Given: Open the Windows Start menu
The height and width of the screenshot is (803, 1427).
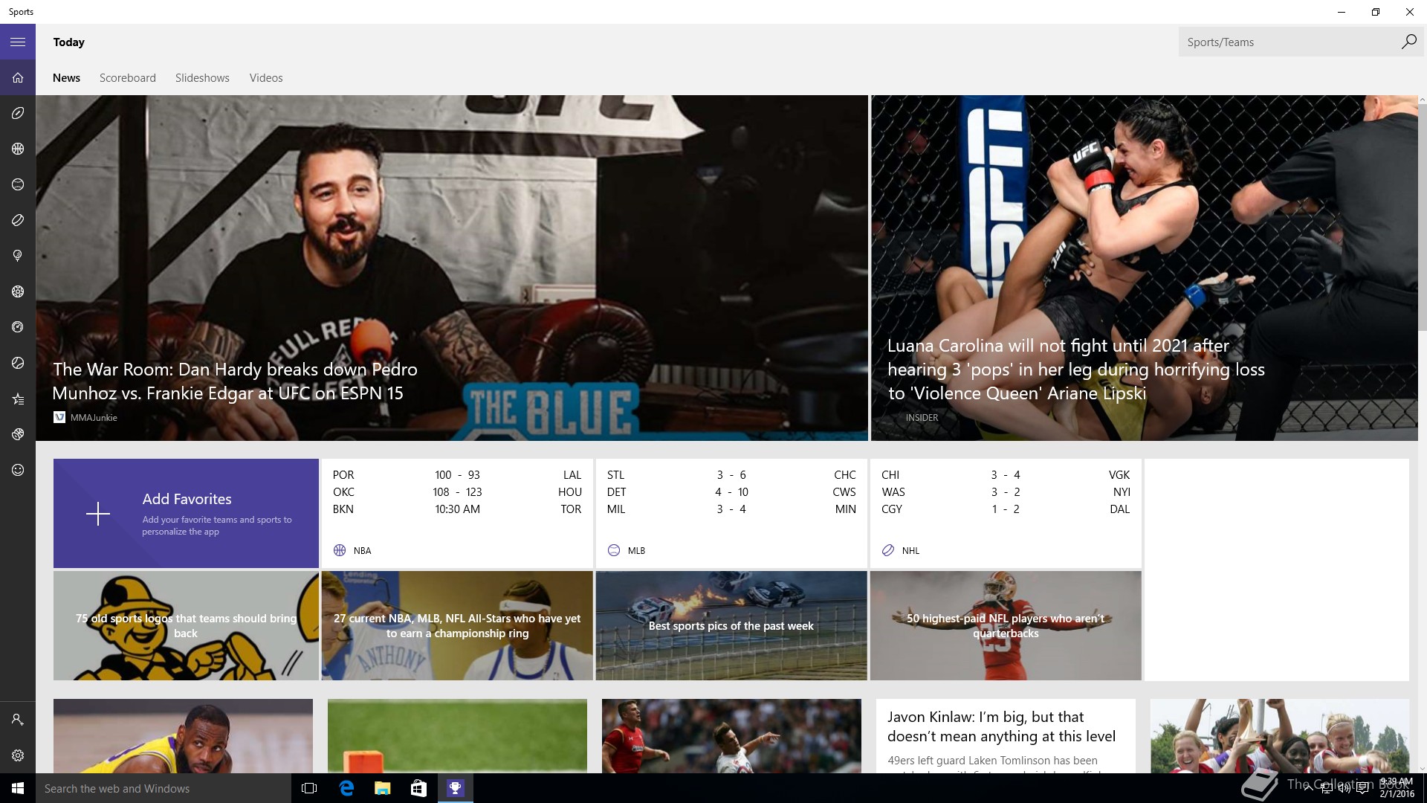Looking at the screenshot, I should pos(18,788).
